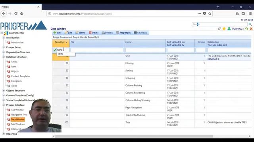Click the site information icon in address bar
The image size is (254, 142).
tap(50, 14)
